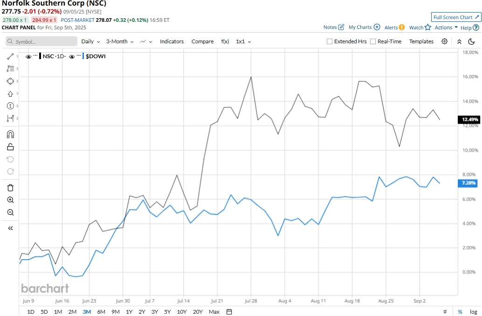The width and height of the screenshot is (482, 316).
Task: Open $DOWI series options ellipsis
Action: coord(79,56)
